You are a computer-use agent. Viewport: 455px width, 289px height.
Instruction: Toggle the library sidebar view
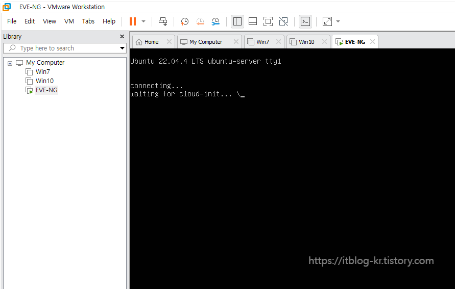point(237,21)
